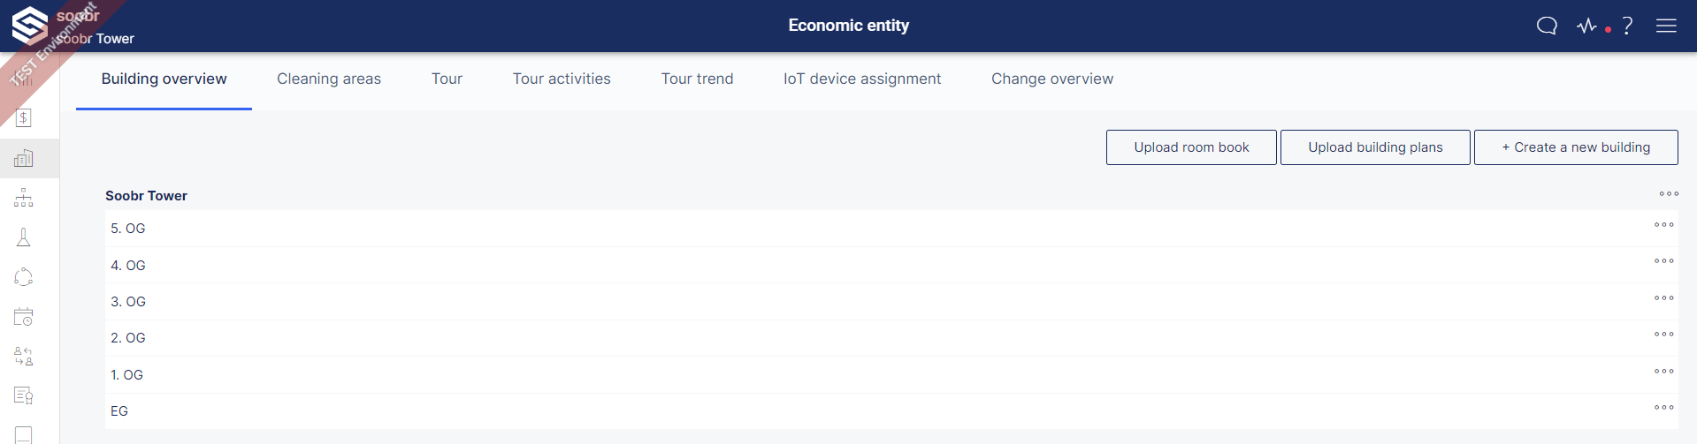Open the hamburger menu in header
This screenshot has height=444, width=1697.
pos(1666,26)
